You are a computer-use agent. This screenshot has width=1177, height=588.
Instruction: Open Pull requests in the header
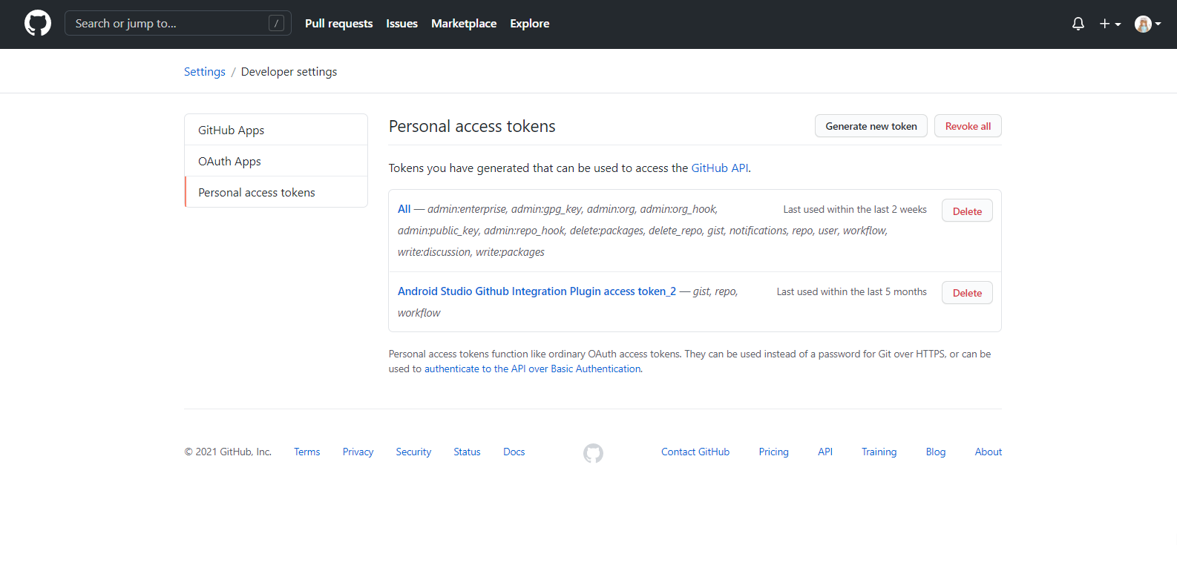click(x=338, y=24)
